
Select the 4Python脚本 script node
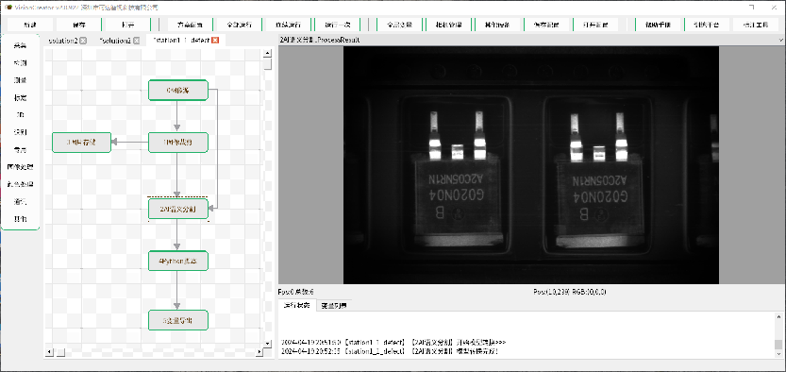pos(178,262)
